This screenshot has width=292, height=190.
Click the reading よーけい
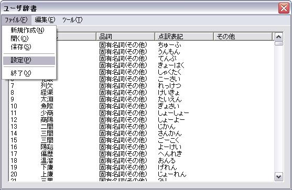click(x=170, y=147)
